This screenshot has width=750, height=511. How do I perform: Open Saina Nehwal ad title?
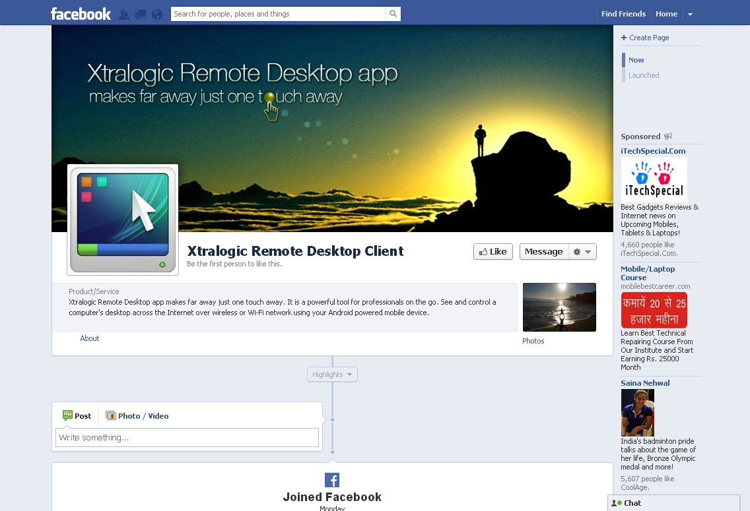pyautogui.click(x=645, y=383)
